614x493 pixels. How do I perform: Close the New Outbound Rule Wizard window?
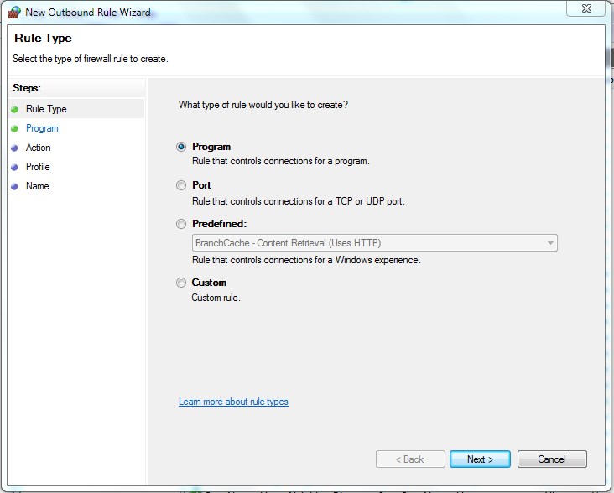point(585,8)
